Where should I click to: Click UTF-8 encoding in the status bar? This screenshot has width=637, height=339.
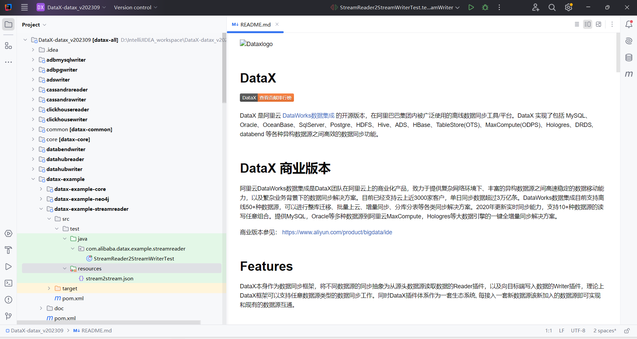578,330
